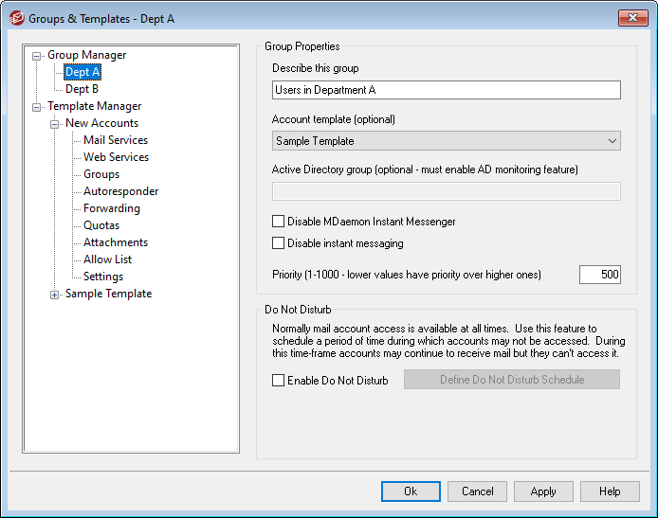Go to the Web Services template page
This screenshot has height=518, width=658.
click(x=116, y=157)
